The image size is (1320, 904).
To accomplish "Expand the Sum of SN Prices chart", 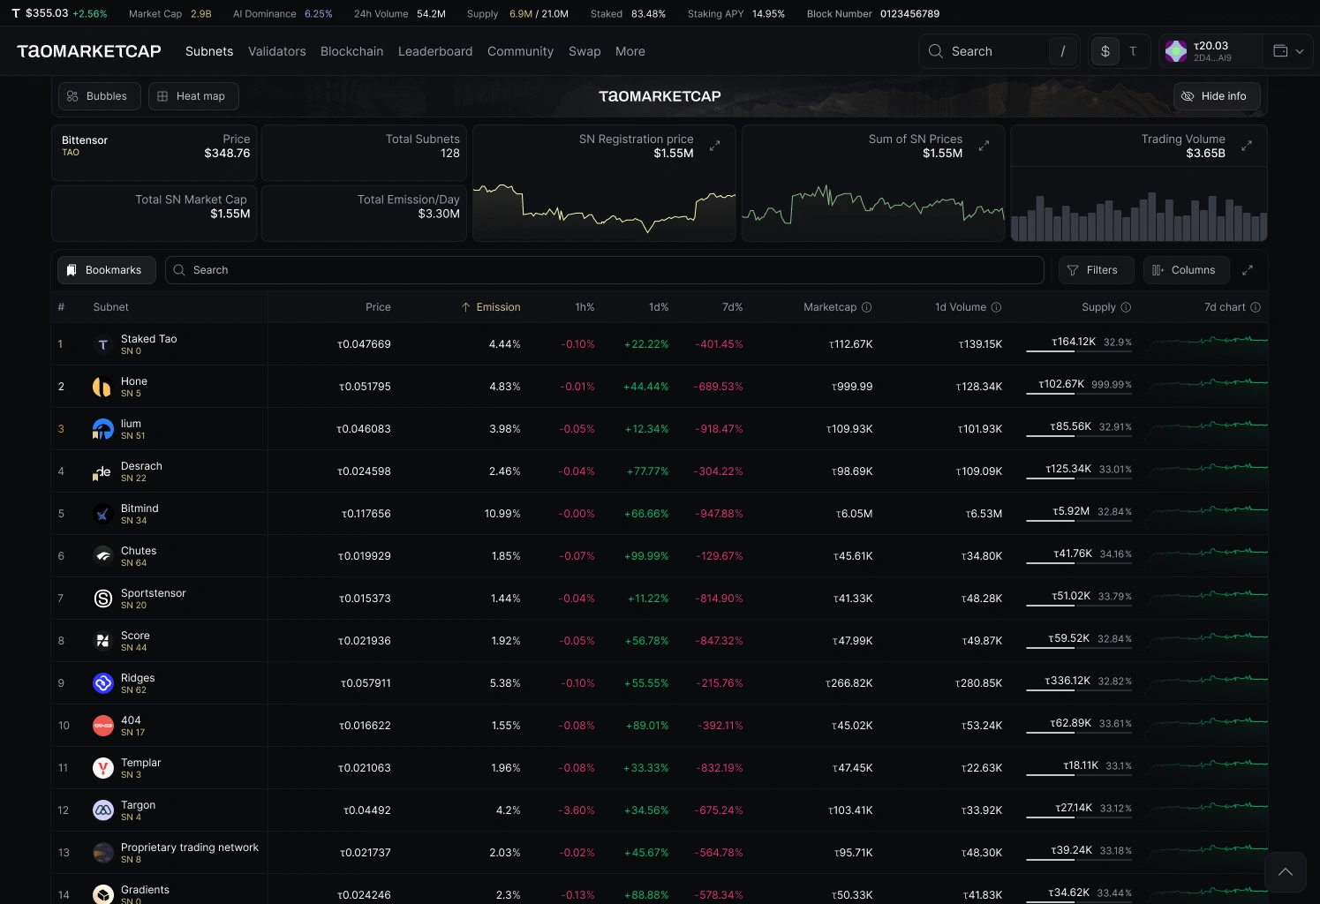I will pos(984,146).
